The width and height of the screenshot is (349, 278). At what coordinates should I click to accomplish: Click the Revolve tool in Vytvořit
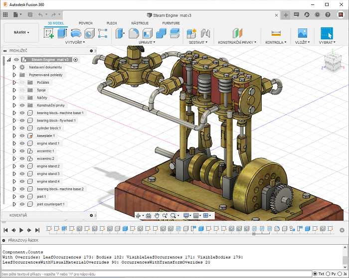[76, 33]
